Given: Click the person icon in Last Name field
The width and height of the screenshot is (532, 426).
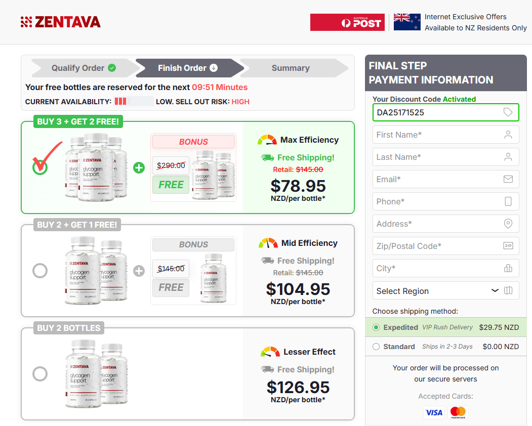Looking at the screenshot, I should [508, 157].
